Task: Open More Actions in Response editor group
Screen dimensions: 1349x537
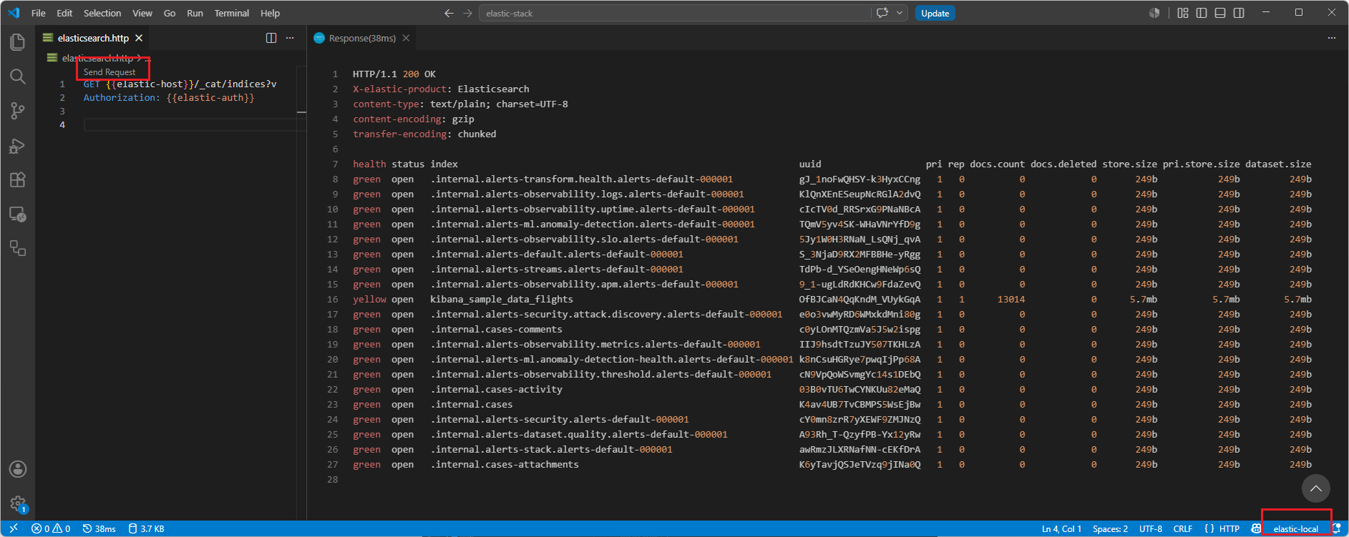Action: [1332, 38]
